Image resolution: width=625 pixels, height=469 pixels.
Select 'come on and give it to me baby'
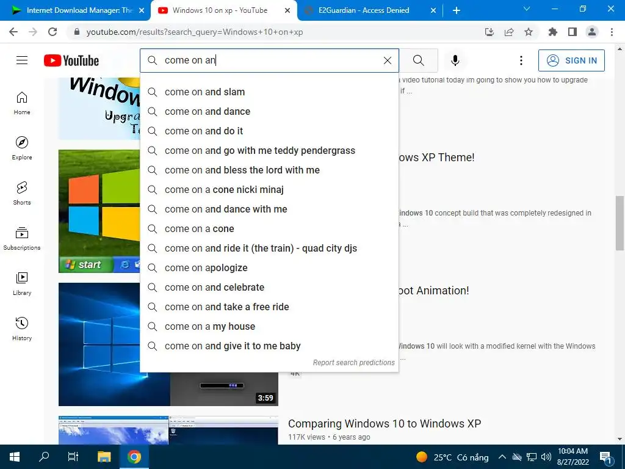pyautogui.click(x=269, y=346)
